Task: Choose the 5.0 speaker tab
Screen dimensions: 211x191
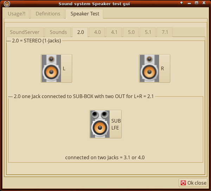Action: 131,32
